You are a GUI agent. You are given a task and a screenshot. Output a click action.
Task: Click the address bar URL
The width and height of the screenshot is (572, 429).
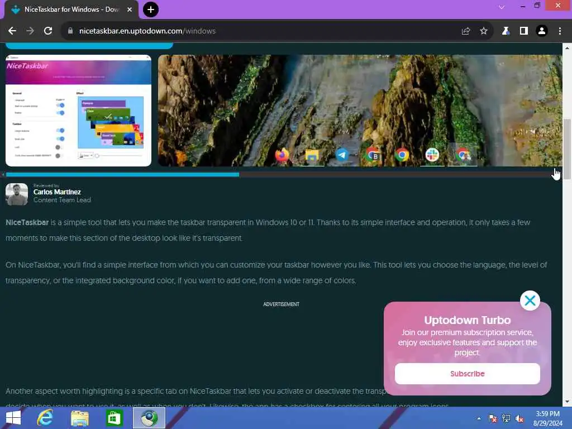coord(147,31)
